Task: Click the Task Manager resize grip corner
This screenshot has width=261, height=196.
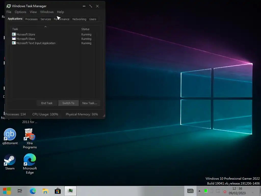Action: point(104,116)
